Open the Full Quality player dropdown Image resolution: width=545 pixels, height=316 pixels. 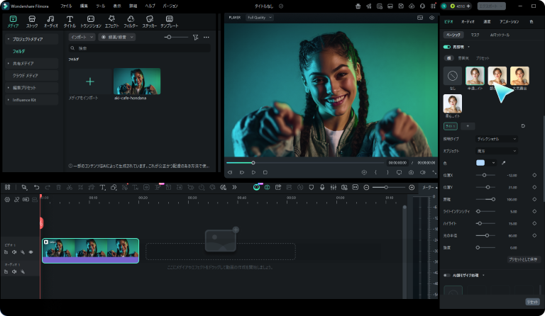(x=260, y=17)
